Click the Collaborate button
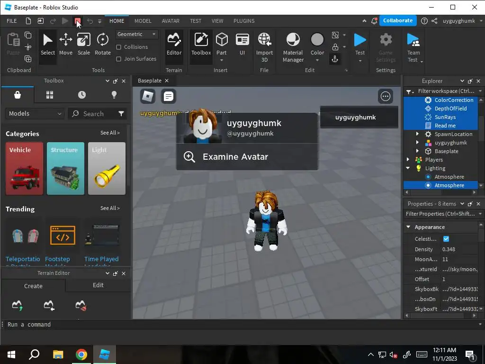This screenshot has height=364, width=485. 398,20
